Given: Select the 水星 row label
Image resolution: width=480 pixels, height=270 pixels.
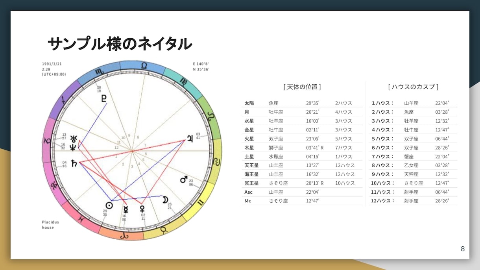Looking at the screenshot, I should [x=249, y=121].
